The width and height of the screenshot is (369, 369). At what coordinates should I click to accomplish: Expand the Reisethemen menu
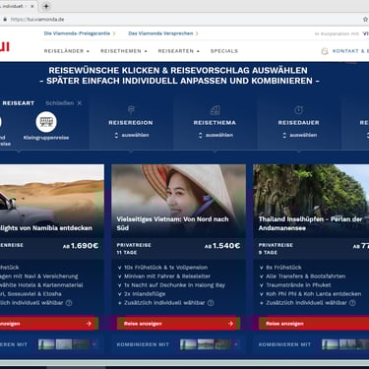click(x=124, y=51)
